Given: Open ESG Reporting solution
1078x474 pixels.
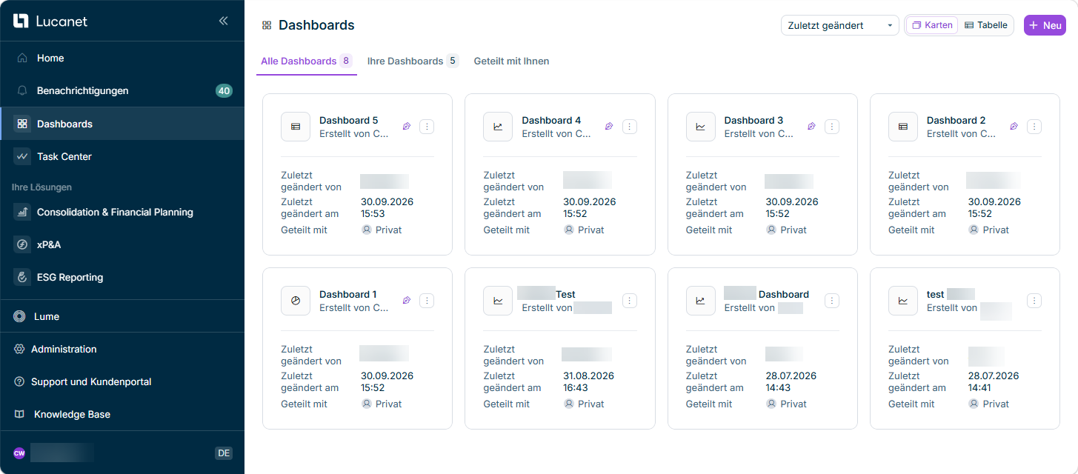Looking at the screenshot, I should [x=122, y=277].
